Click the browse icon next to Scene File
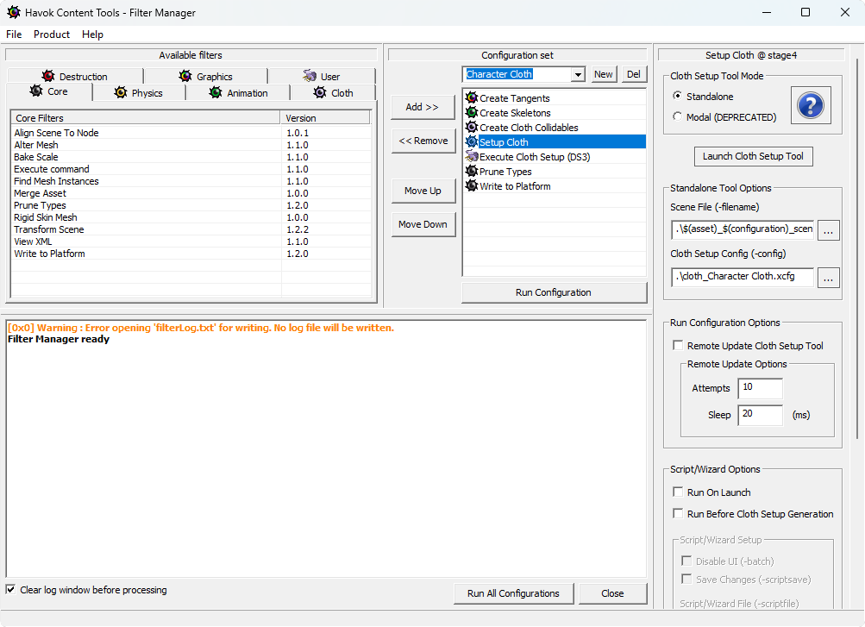 click(828, 229)
